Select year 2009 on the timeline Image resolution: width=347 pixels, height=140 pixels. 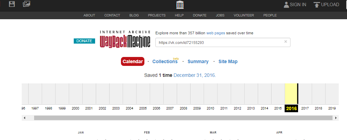click(x=197, y=108)
